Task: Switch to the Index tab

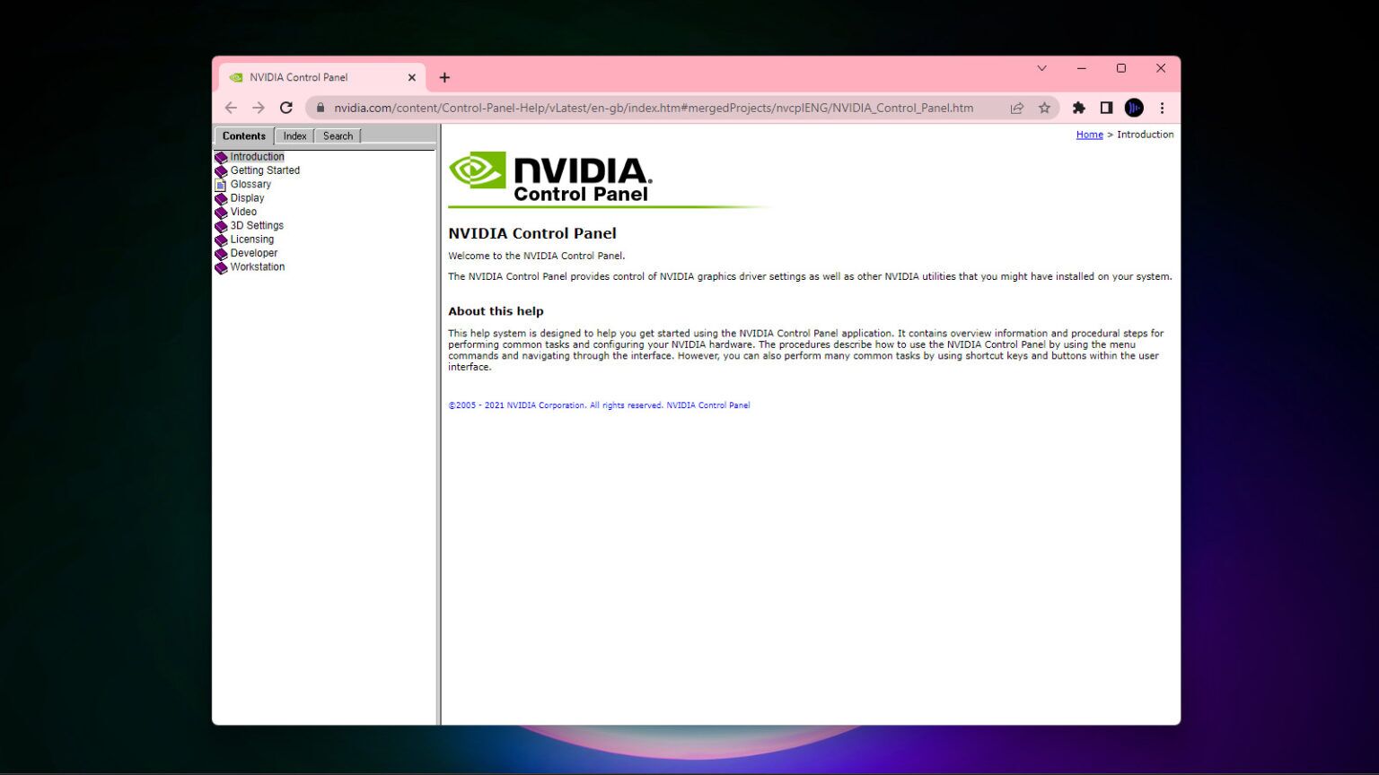Action: (x=294, y=135)
